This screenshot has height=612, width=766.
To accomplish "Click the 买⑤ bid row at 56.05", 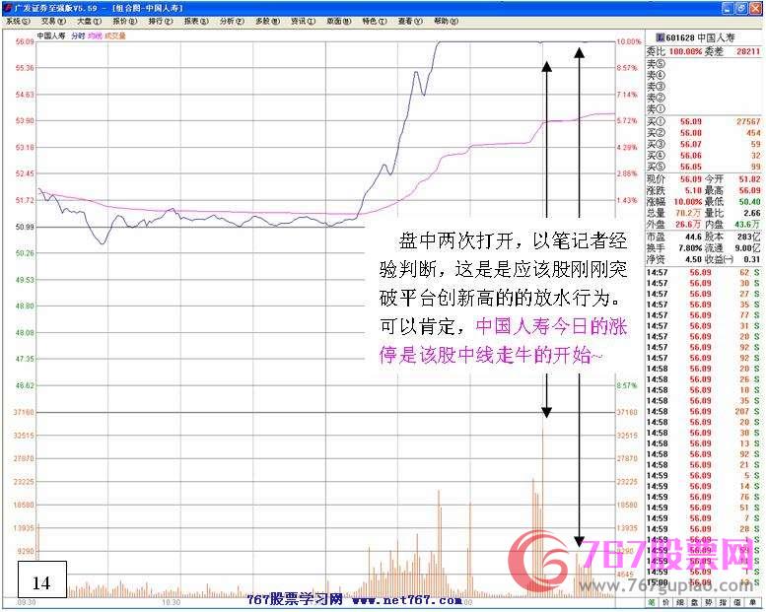I will click(704, 167).
